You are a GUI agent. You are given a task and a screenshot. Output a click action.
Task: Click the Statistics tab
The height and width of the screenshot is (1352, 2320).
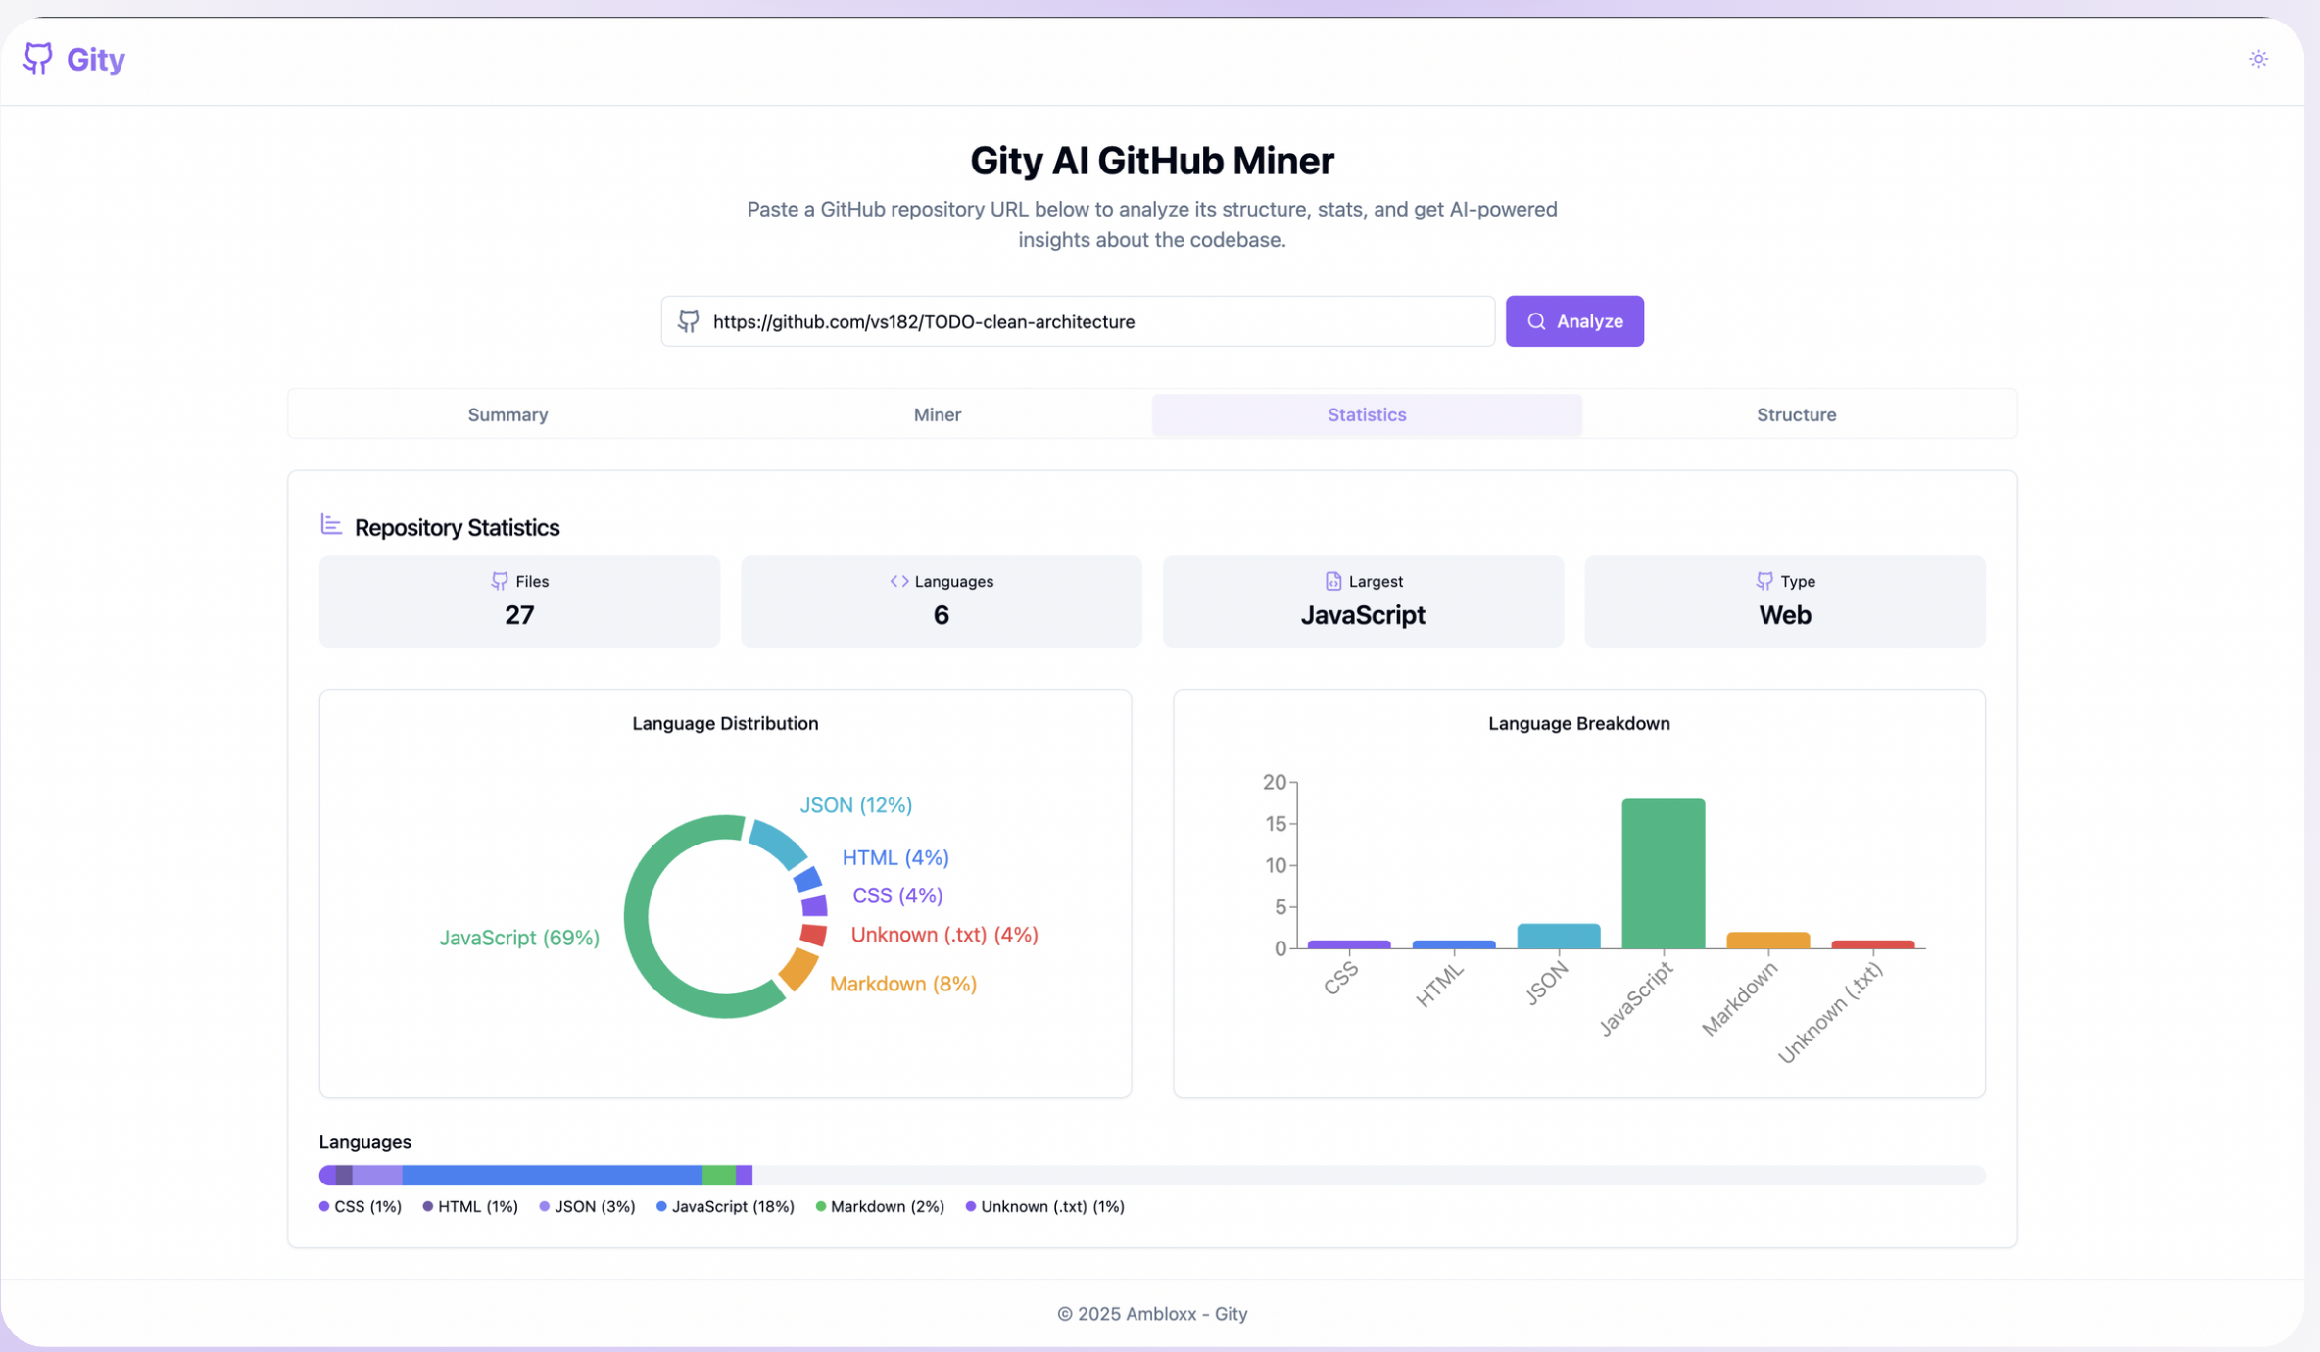(x=1366, y=414)
